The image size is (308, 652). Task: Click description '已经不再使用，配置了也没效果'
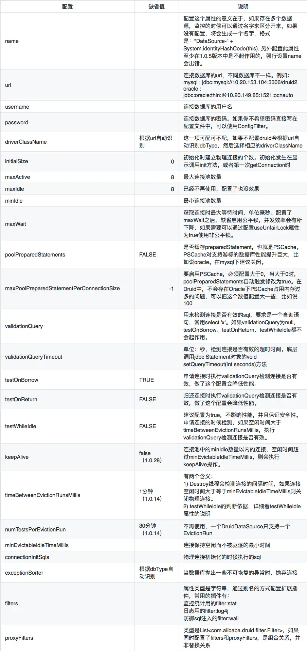click(221, 189)
